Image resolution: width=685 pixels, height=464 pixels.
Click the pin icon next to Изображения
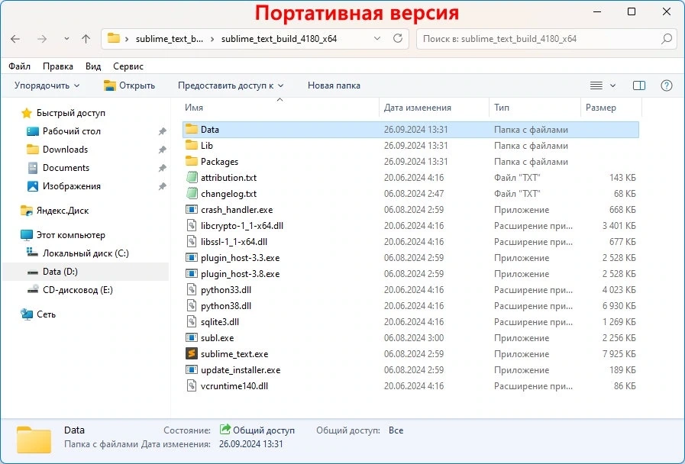point(162,186)
